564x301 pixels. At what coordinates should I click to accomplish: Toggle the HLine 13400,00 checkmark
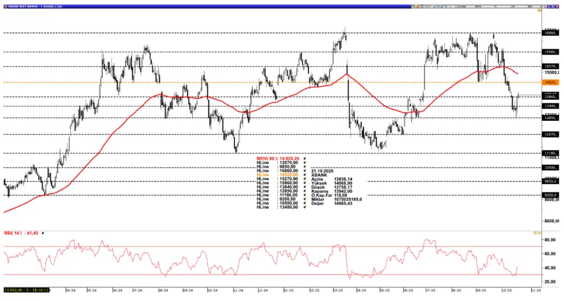305,207
